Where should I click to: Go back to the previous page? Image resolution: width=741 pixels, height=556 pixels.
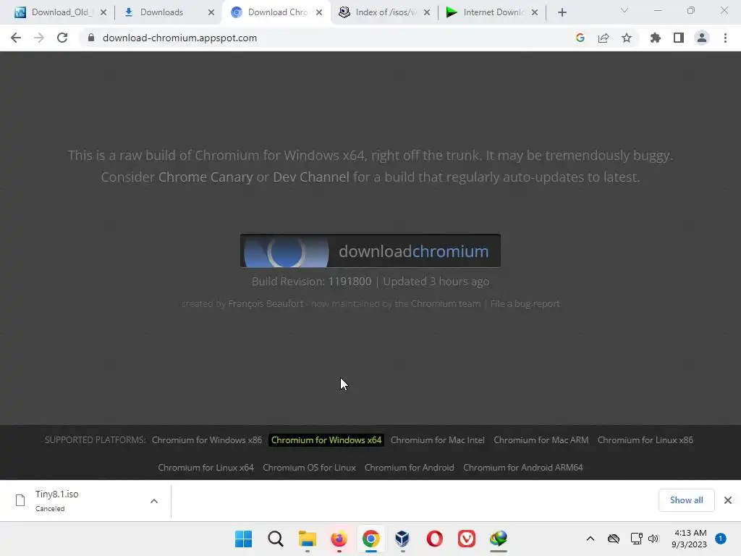click(x=16, y=38)
